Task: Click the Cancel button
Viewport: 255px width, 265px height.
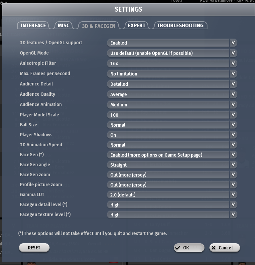Action: [x=224, y=248]
